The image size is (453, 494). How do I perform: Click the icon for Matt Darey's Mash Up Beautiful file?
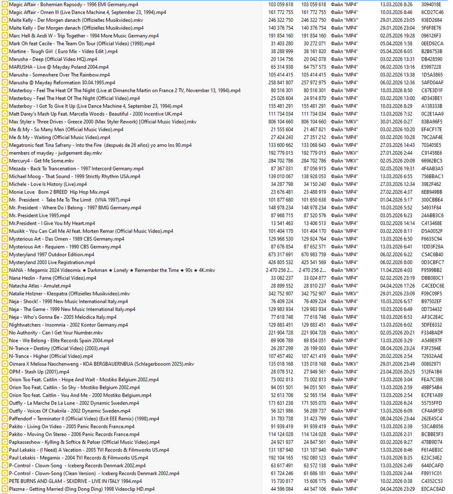(x=5, y=114)
